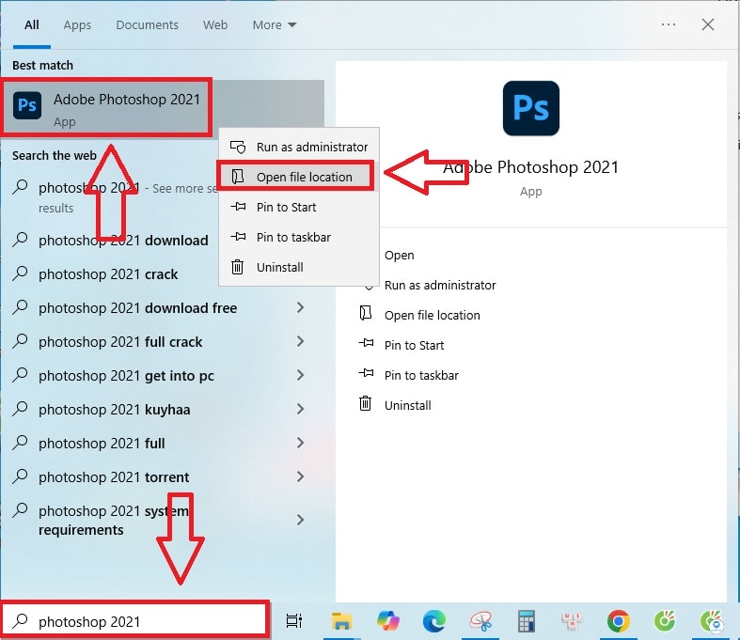Choose Uninstall in context menu
This screenshot has height=640, width=740.
tap(299, 268)
